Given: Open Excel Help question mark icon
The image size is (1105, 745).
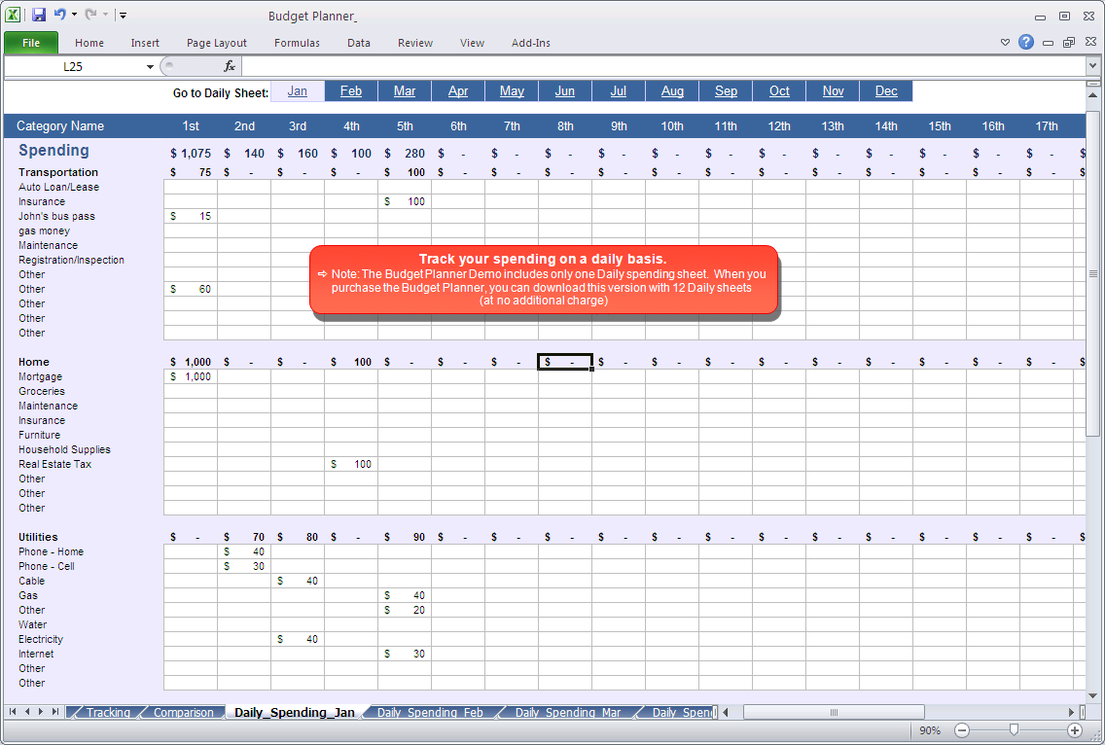Looking at the screenshot, I should pos(1026,43).
